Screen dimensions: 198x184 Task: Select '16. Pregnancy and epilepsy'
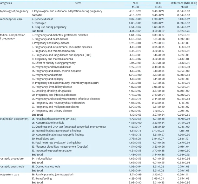coord(48,79)
